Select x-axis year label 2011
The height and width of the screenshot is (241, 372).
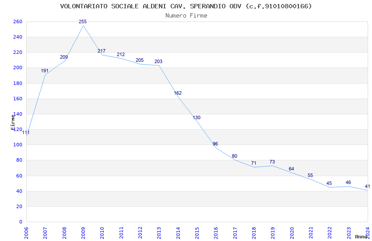click(x=121, y=233)
